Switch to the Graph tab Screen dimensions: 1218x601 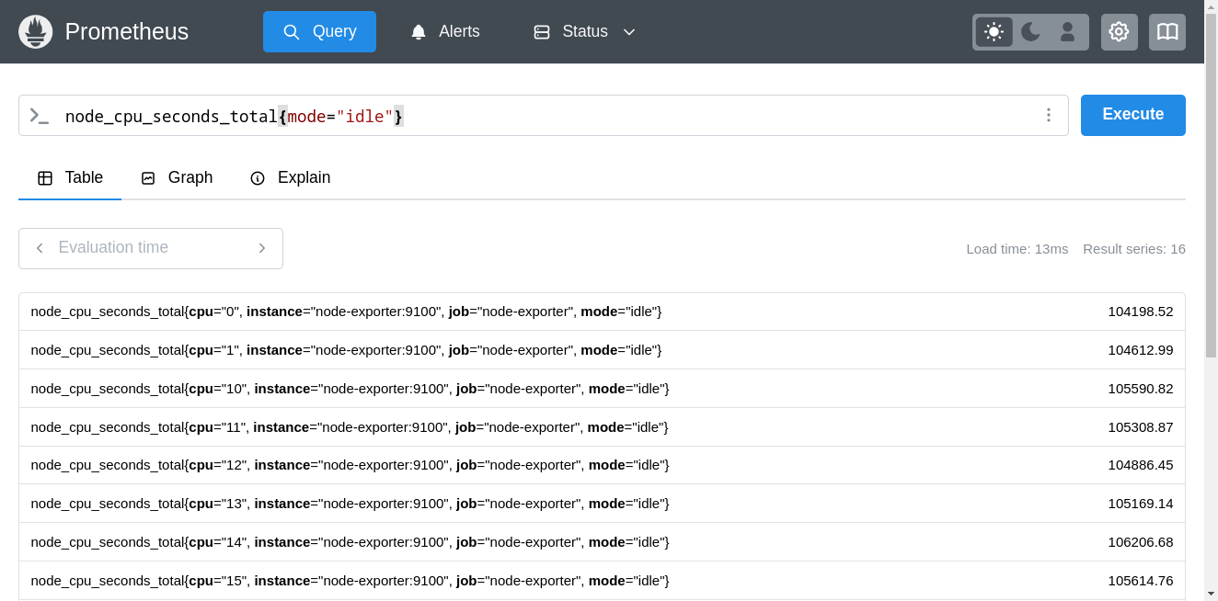177,178
